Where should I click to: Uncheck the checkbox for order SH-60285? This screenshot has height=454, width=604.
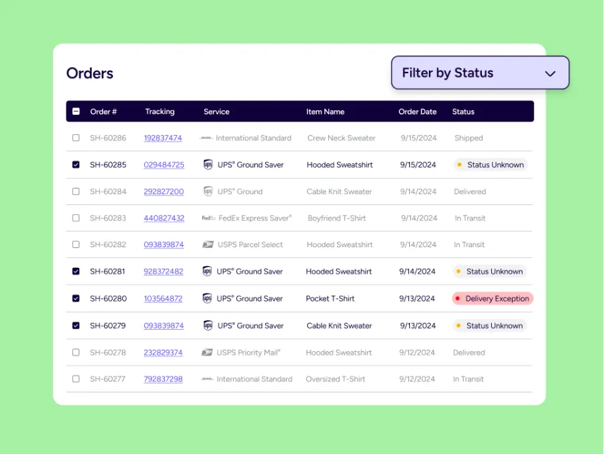[76, 165]
